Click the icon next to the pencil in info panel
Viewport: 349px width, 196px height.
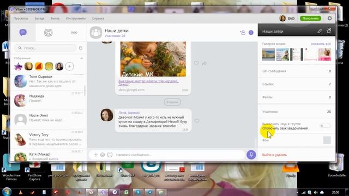(x=329, y=30)
